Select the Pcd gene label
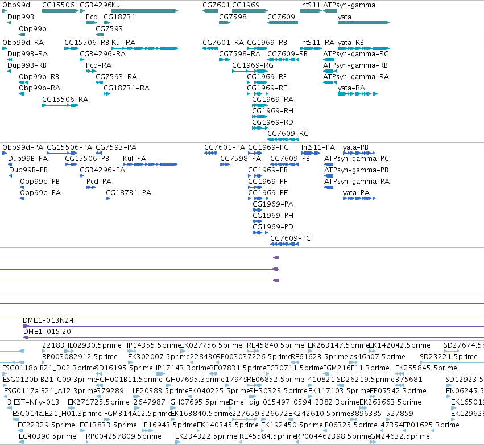Image resolution: width=484 pixels, height=445 pixels. tap(92, 17)
